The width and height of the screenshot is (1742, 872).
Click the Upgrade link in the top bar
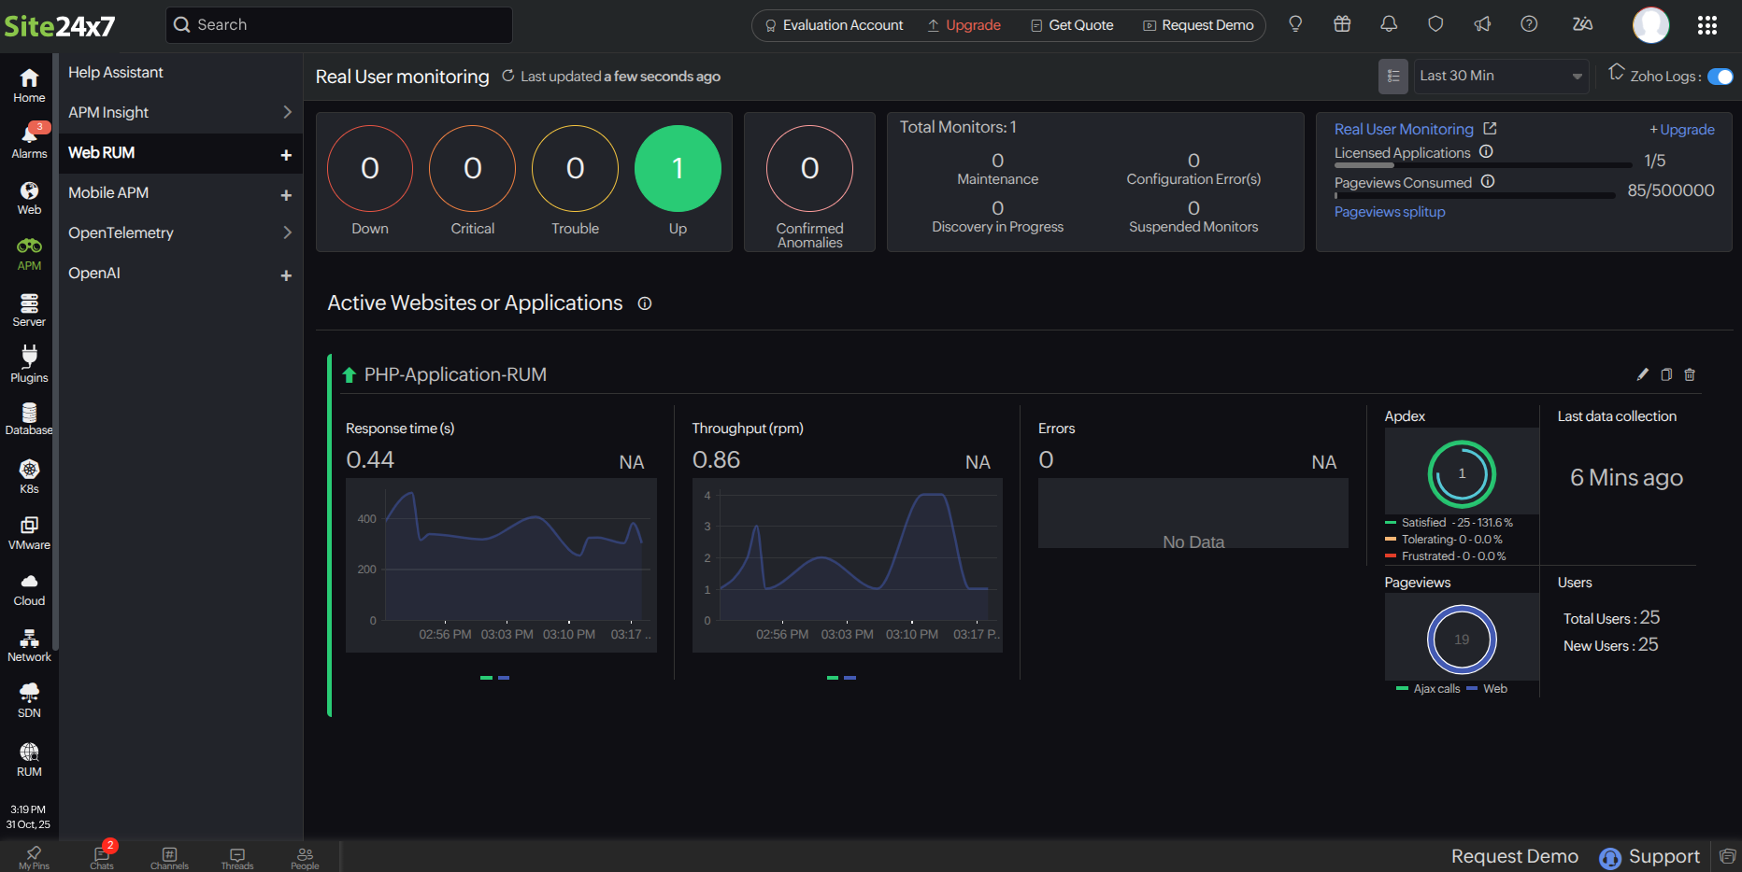974,25
